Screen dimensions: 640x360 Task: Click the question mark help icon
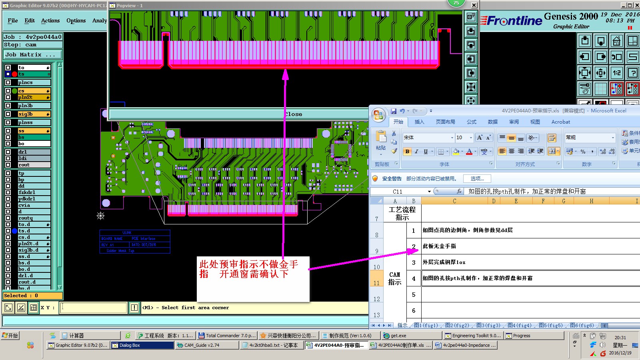tap(632, 73)
